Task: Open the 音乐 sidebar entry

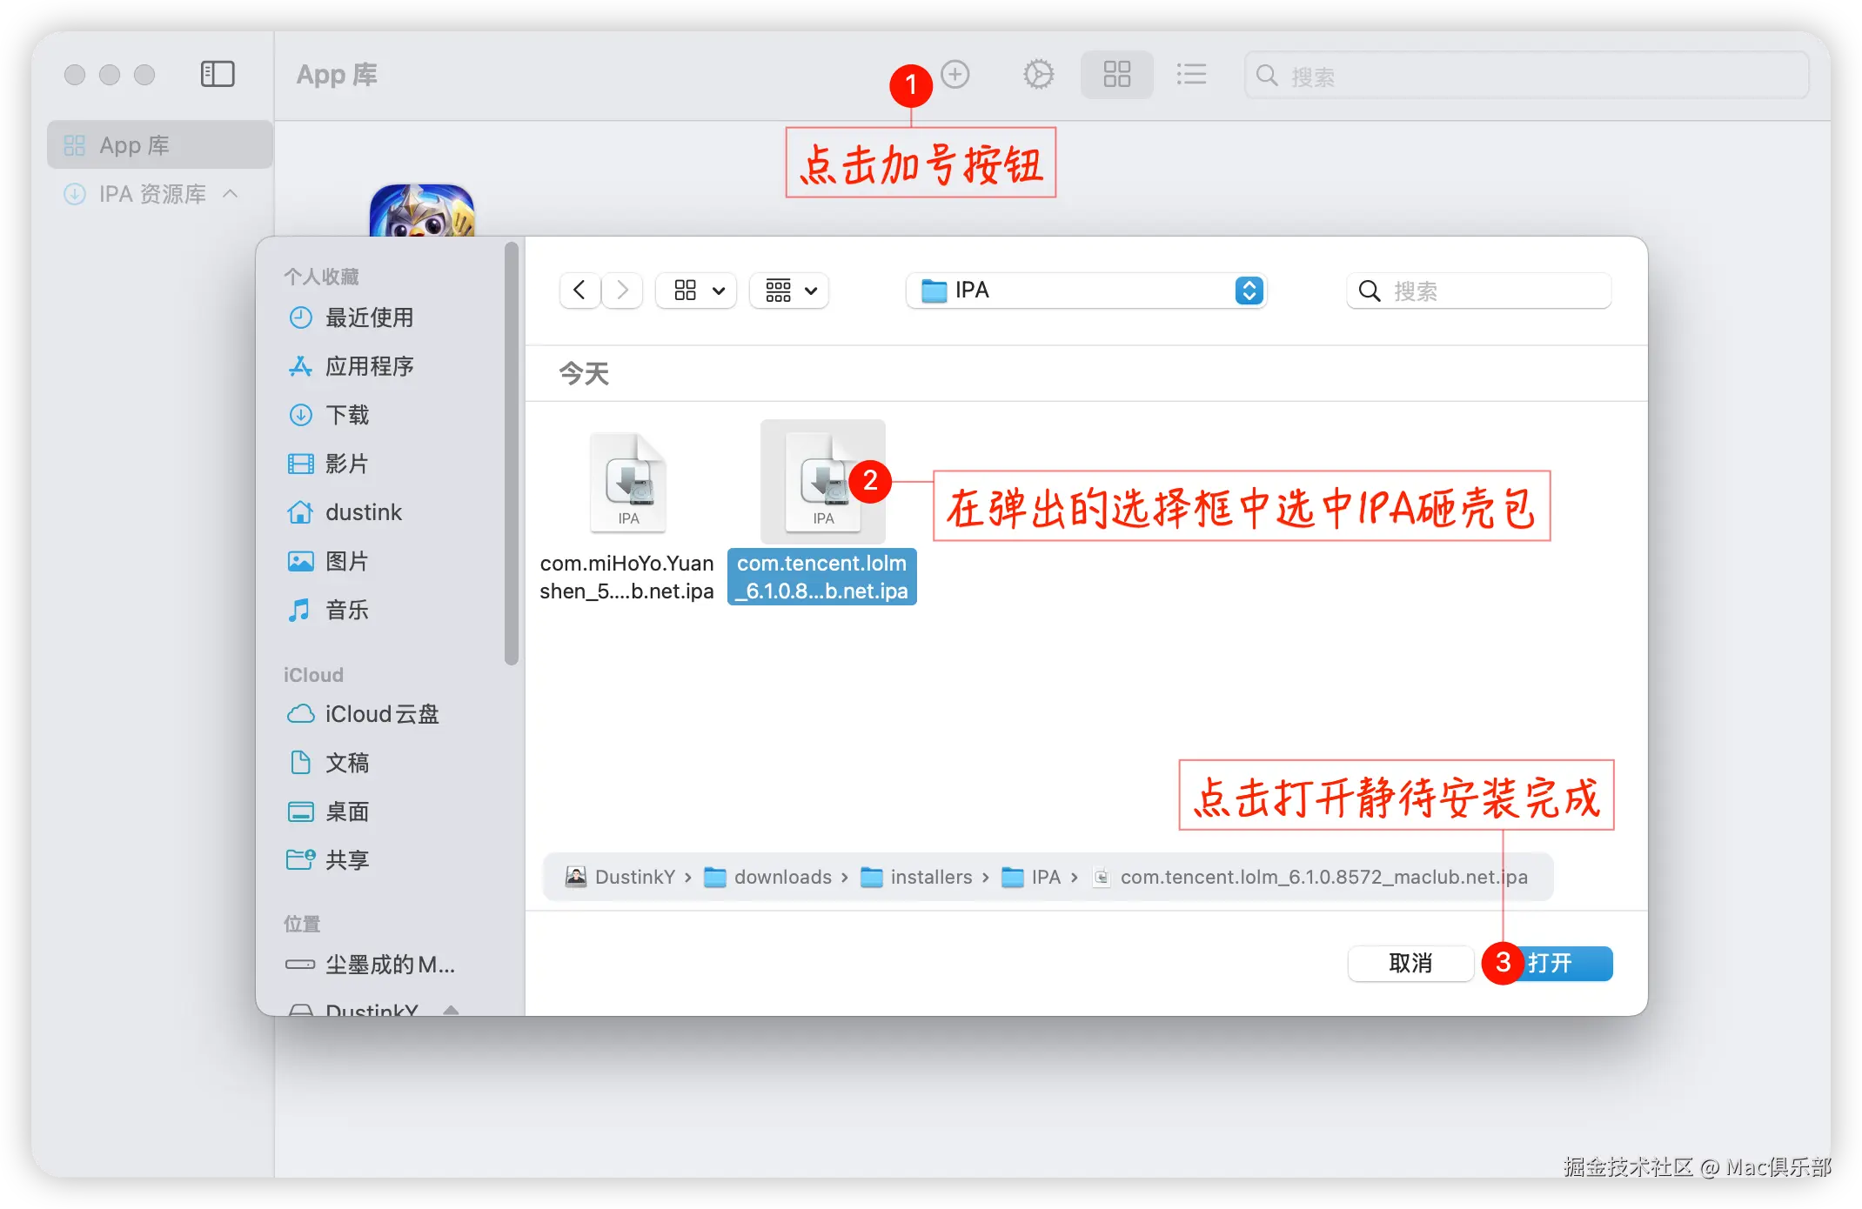Action: 345,610
